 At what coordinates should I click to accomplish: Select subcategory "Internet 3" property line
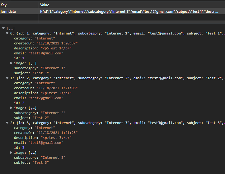[x=40, y=158]
